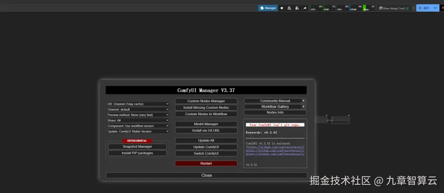Toggle Show Image Feed
This screenshot has height=193, width=444.
(x=393, y=8)
